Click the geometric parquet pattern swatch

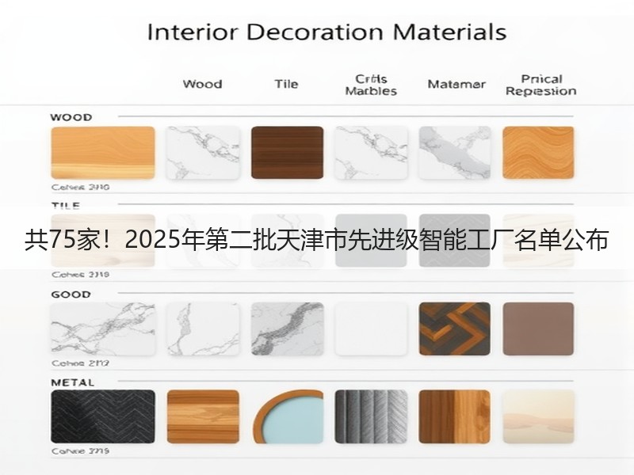(455, 329)
